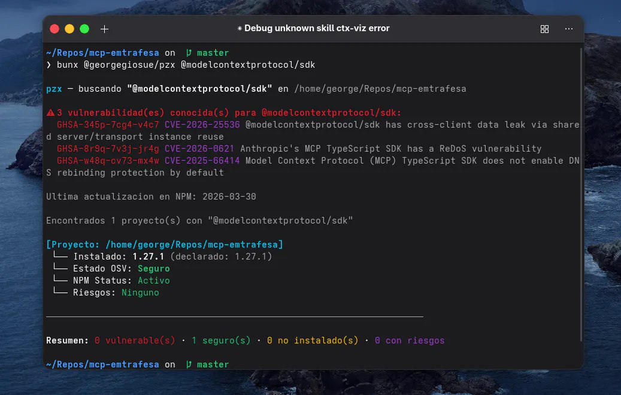The width and height of the screenshot is (621, 395).
Task: Click the 'Riesgos:' label
Action: 94,293
